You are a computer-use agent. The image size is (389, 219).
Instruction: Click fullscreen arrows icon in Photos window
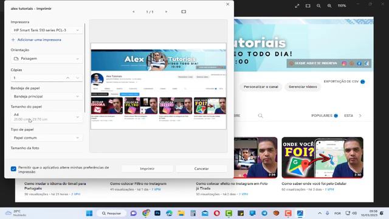point(297,5)
